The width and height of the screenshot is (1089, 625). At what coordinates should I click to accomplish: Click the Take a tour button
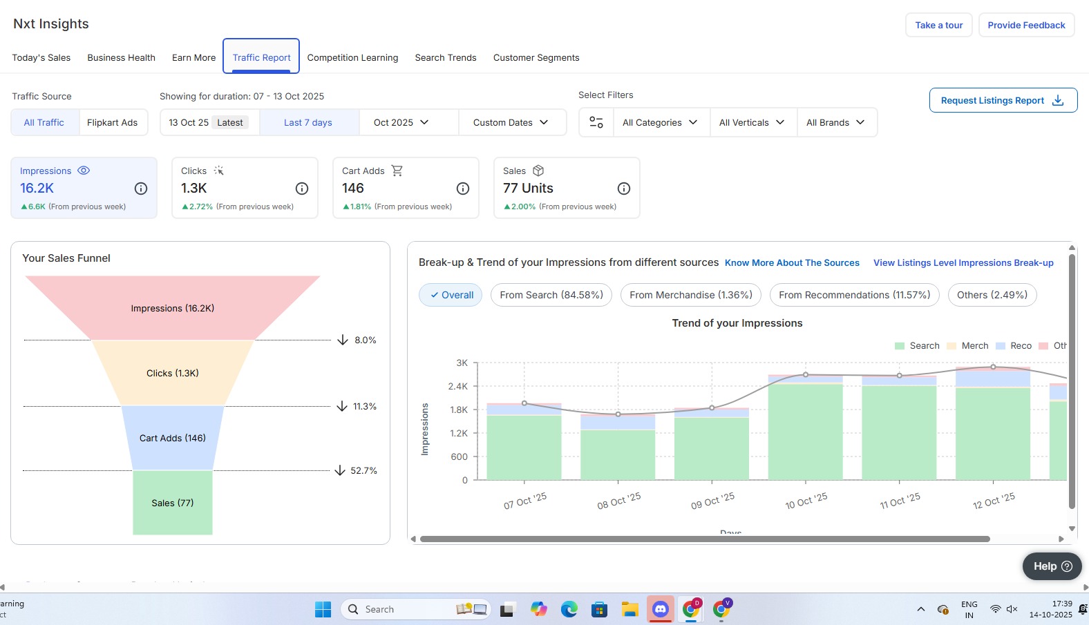(x=938, y=25)
